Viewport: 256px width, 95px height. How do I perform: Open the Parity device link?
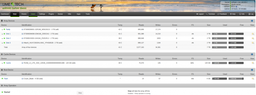click(8, 30)
